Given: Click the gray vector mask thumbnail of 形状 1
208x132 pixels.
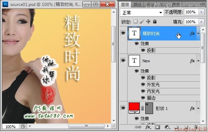Looking at the screenshot, I should 149,108.
